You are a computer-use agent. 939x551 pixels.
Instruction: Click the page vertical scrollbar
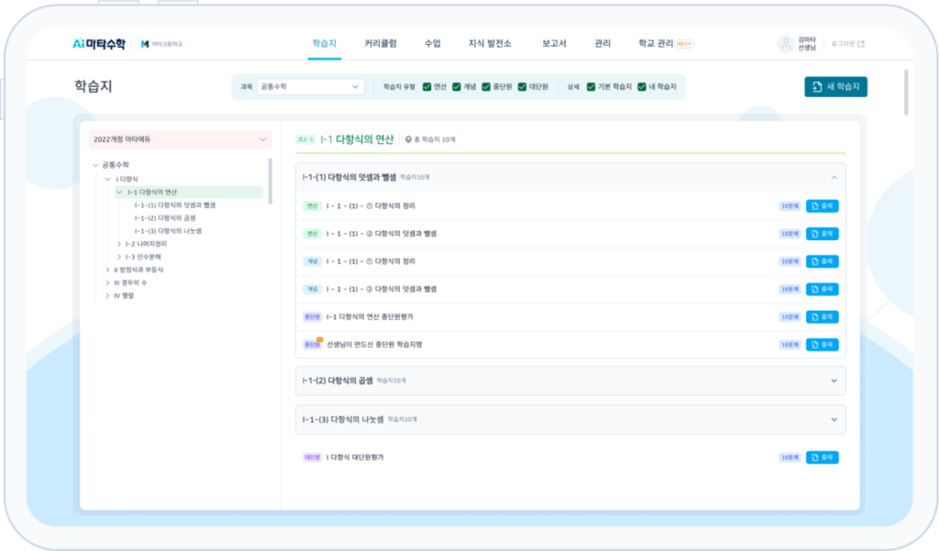pyautogui.click(x=906, y=93)
